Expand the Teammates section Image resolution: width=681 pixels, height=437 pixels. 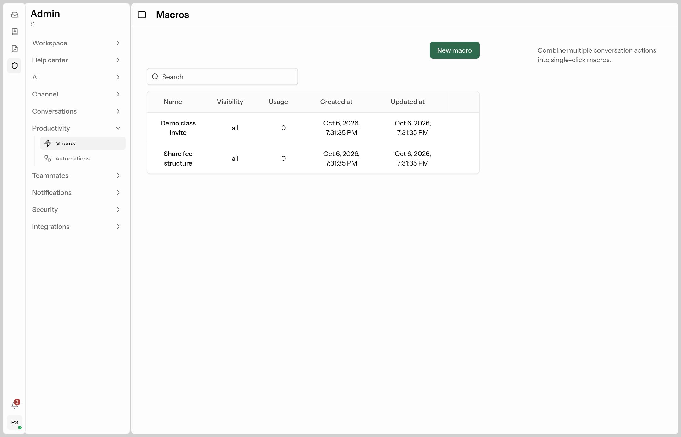77,175
